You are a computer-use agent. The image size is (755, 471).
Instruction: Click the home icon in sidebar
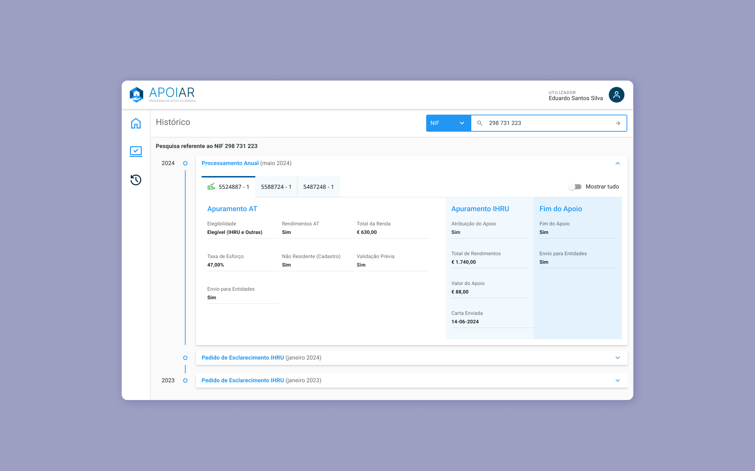click(136, 123)
